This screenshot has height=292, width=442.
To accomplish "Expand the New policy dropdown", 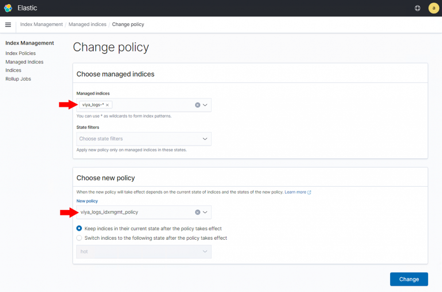I will [205, 212].
